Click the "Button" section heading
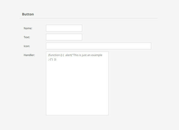This screenshot has height=130, width=179. [x=28, y=14]
